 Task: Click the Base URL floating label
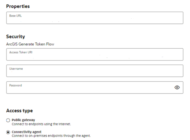point(15,15)
